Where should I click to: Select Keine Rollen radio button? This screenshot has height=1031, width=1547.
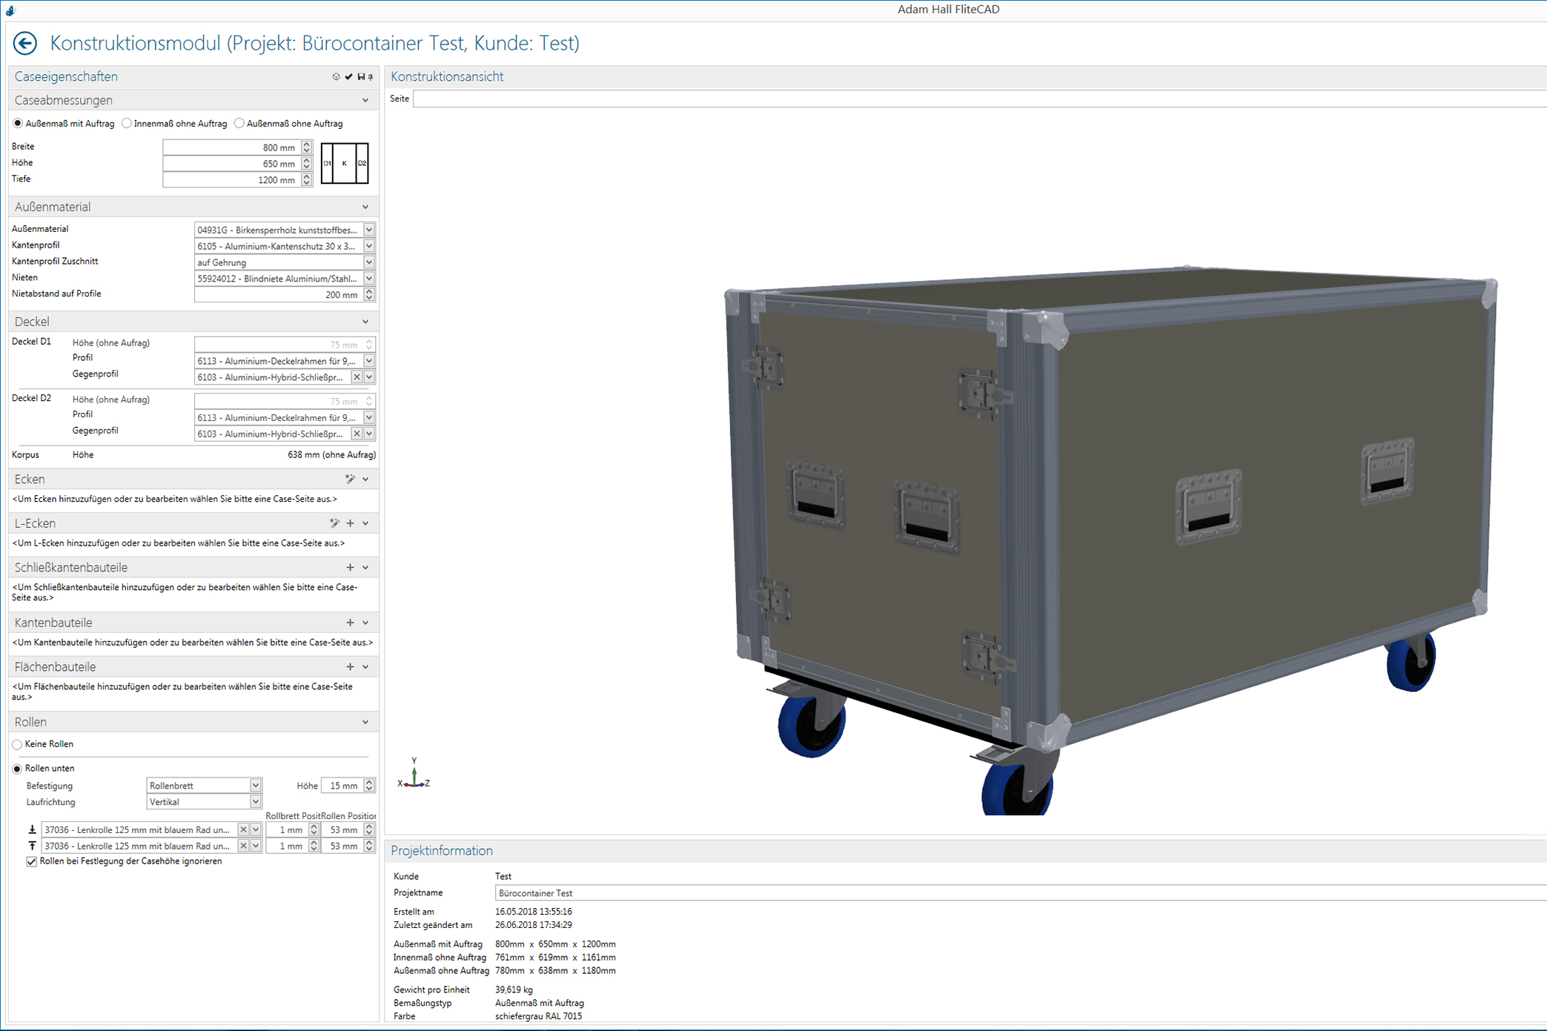click(x=17, y=744)
